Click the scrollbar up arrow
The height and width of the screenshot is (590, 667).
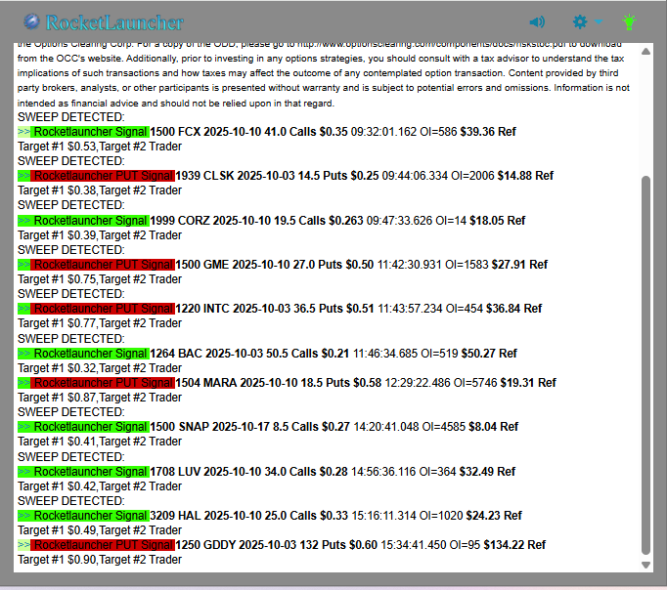(x=645, y=50)
